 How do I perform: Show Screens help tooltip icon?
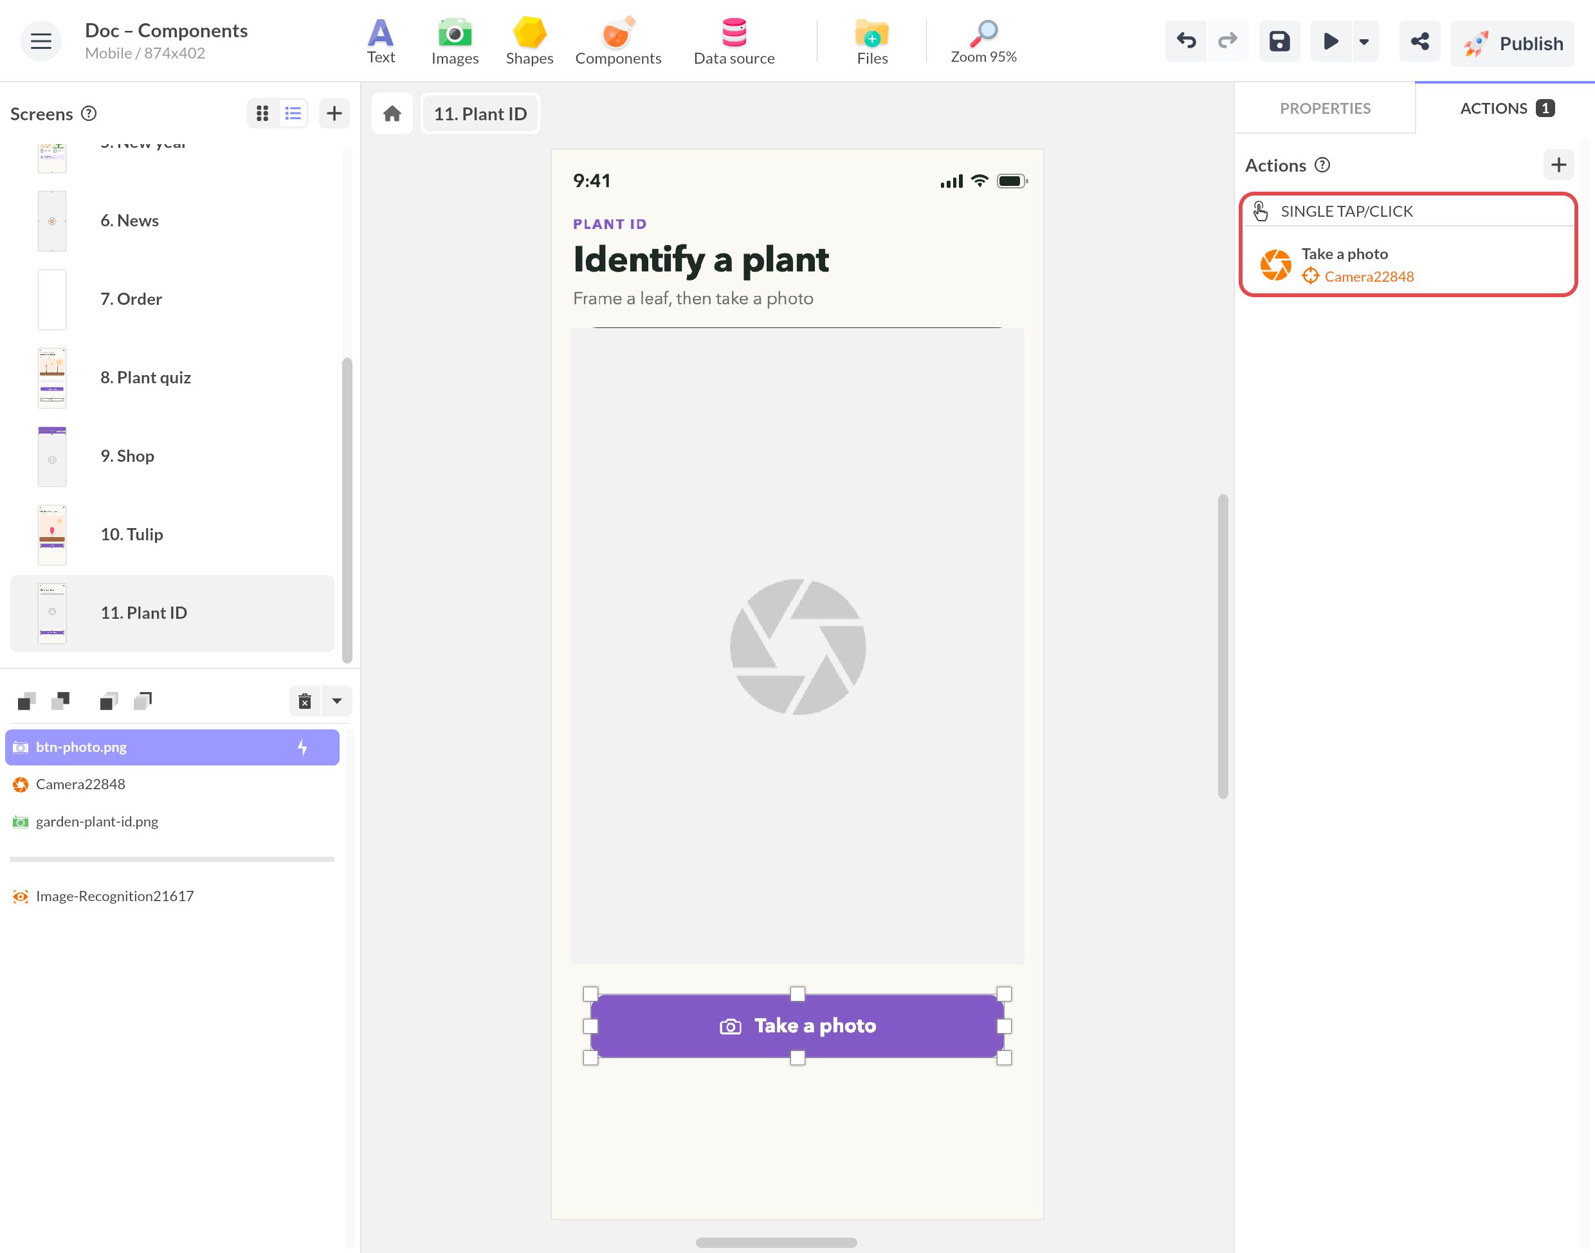pos(89,113)
